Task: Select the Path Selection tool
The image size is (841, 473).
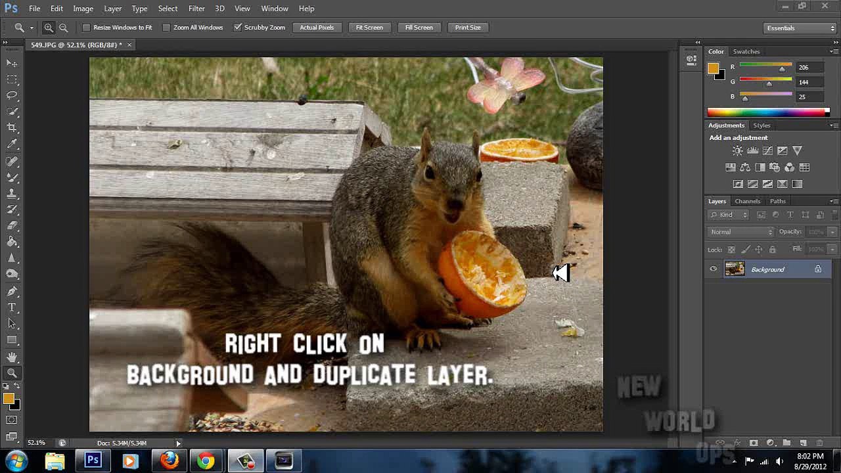Action: 12,324
